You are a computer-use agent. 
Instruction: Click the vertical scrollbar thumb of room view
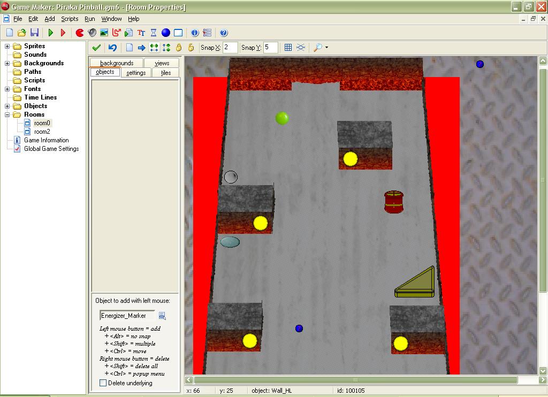tap(543, 180)
